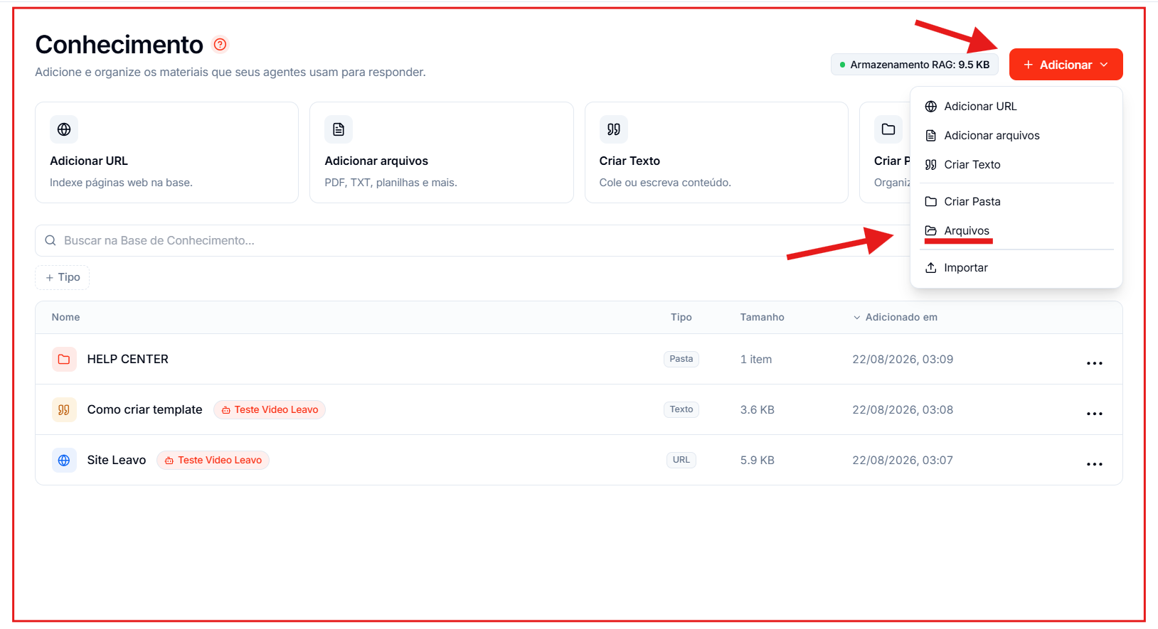
Task: Click the Nome column header
Action: point(65,317)
